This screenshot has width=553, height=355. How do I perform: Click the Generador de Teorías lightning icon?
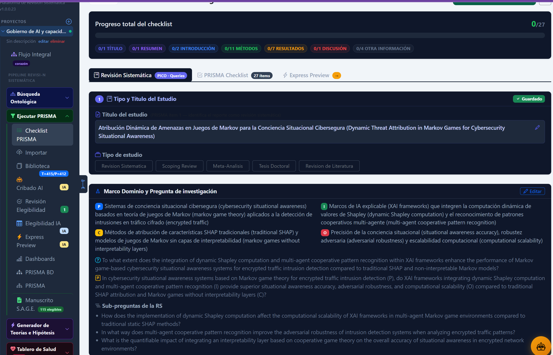(13, 325)
